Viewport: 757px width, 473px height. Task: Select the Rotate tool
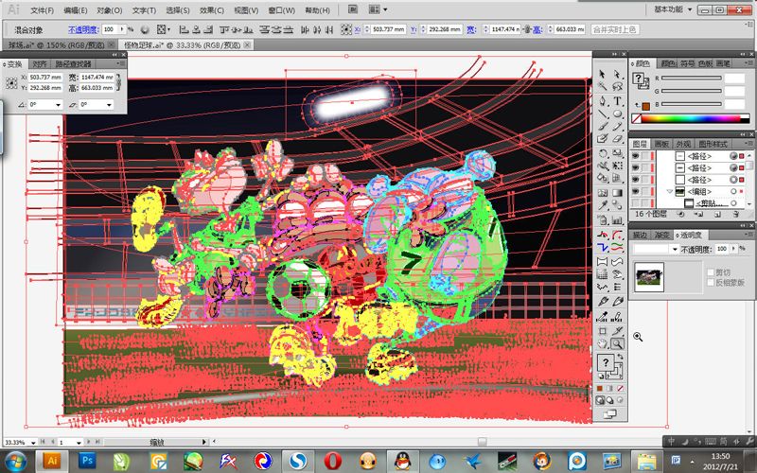coord(602,153)
